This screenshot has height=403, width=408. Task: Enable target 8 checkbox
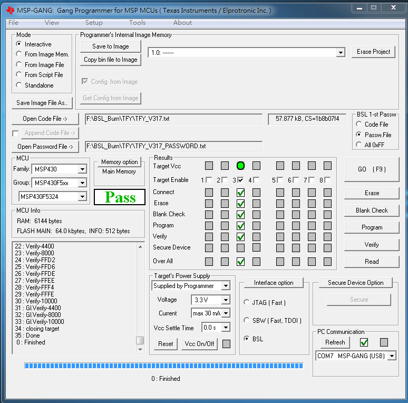tap(327, 180)
